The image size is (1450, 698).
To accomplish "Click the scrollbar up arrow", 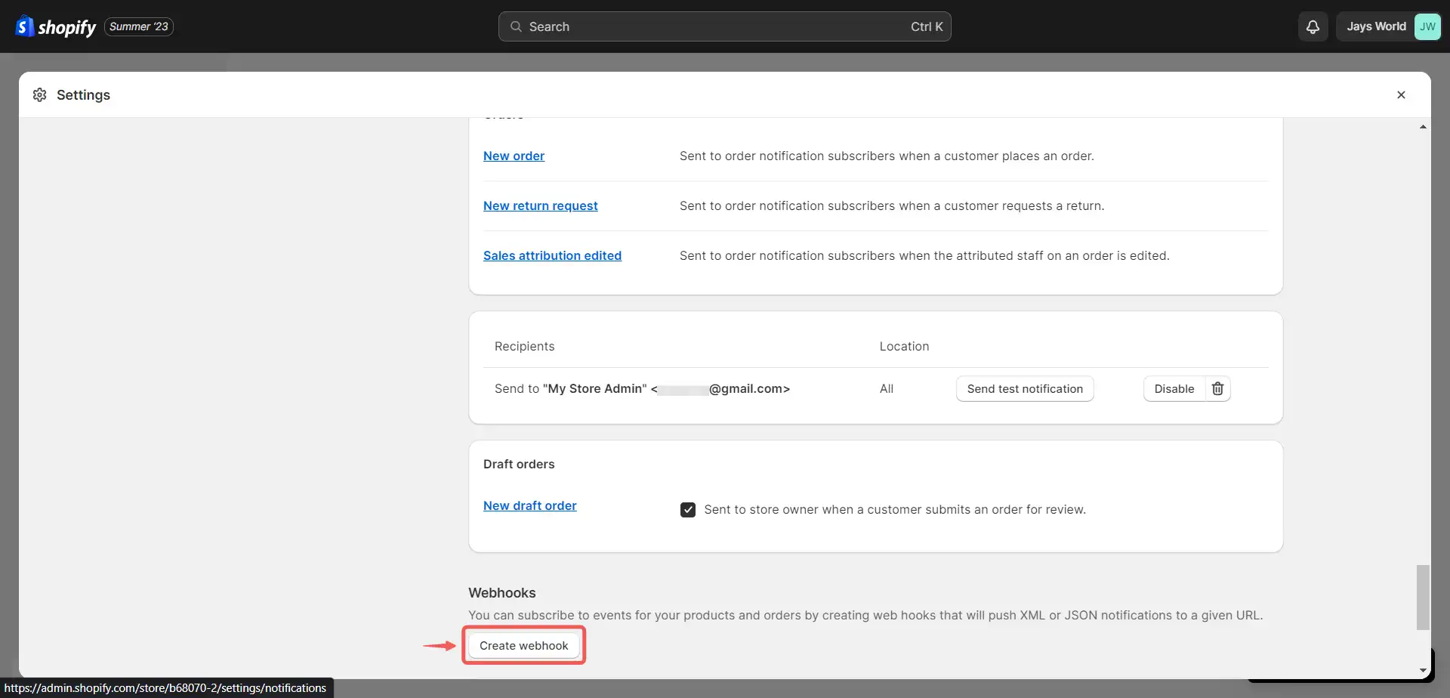I will pyautogui.click(x=1423, y=127).
